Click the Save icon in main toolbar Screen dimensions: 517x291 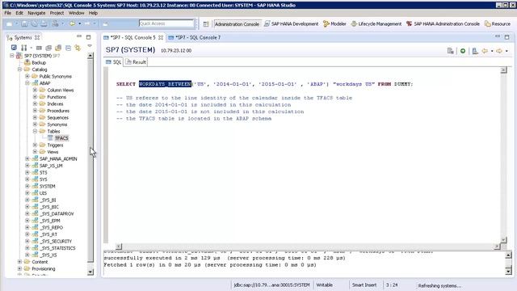pyautogui.click(x=24, y=23)
